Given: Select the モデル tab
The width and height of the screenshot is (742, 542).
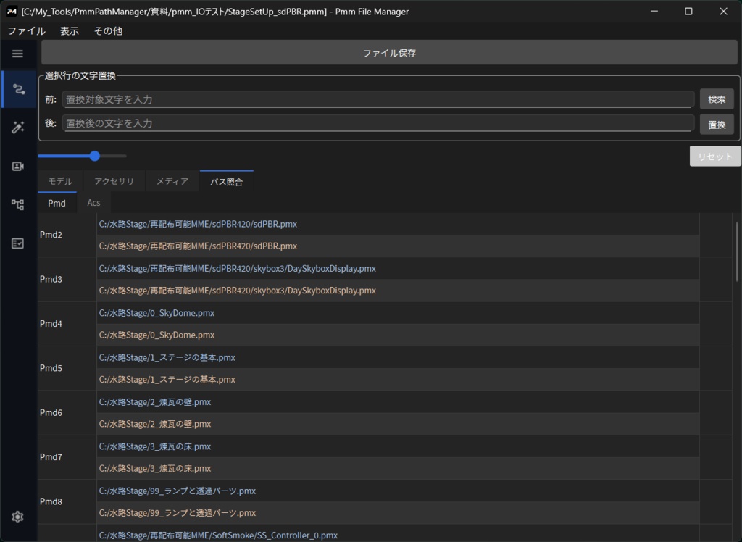Looking at the screenshot, I should point(59,181).
